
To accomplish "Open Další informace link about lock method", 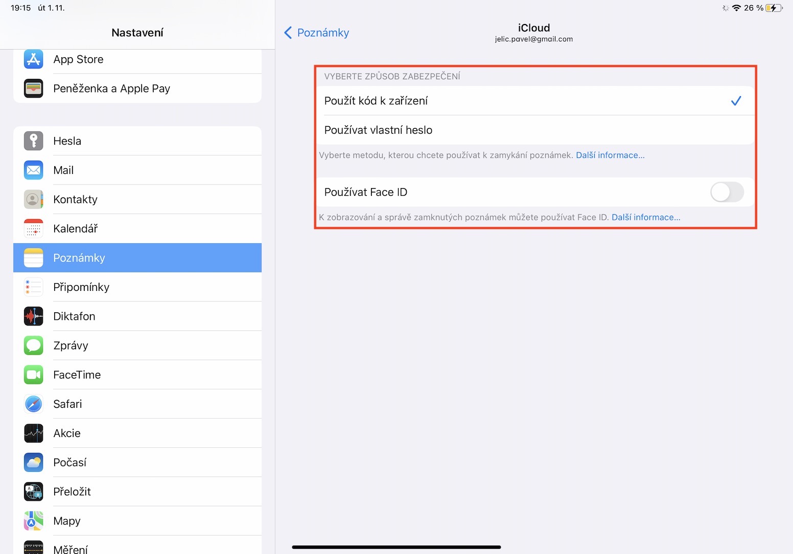I will [x=610, y=155].
